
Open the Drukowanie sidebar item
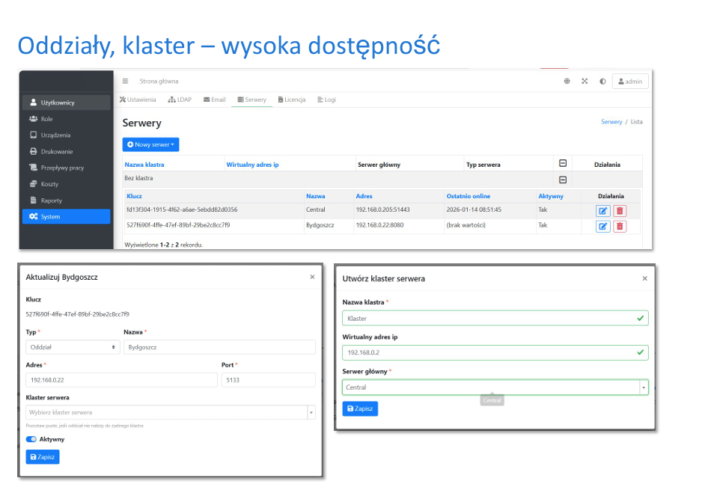pos(66,152)
